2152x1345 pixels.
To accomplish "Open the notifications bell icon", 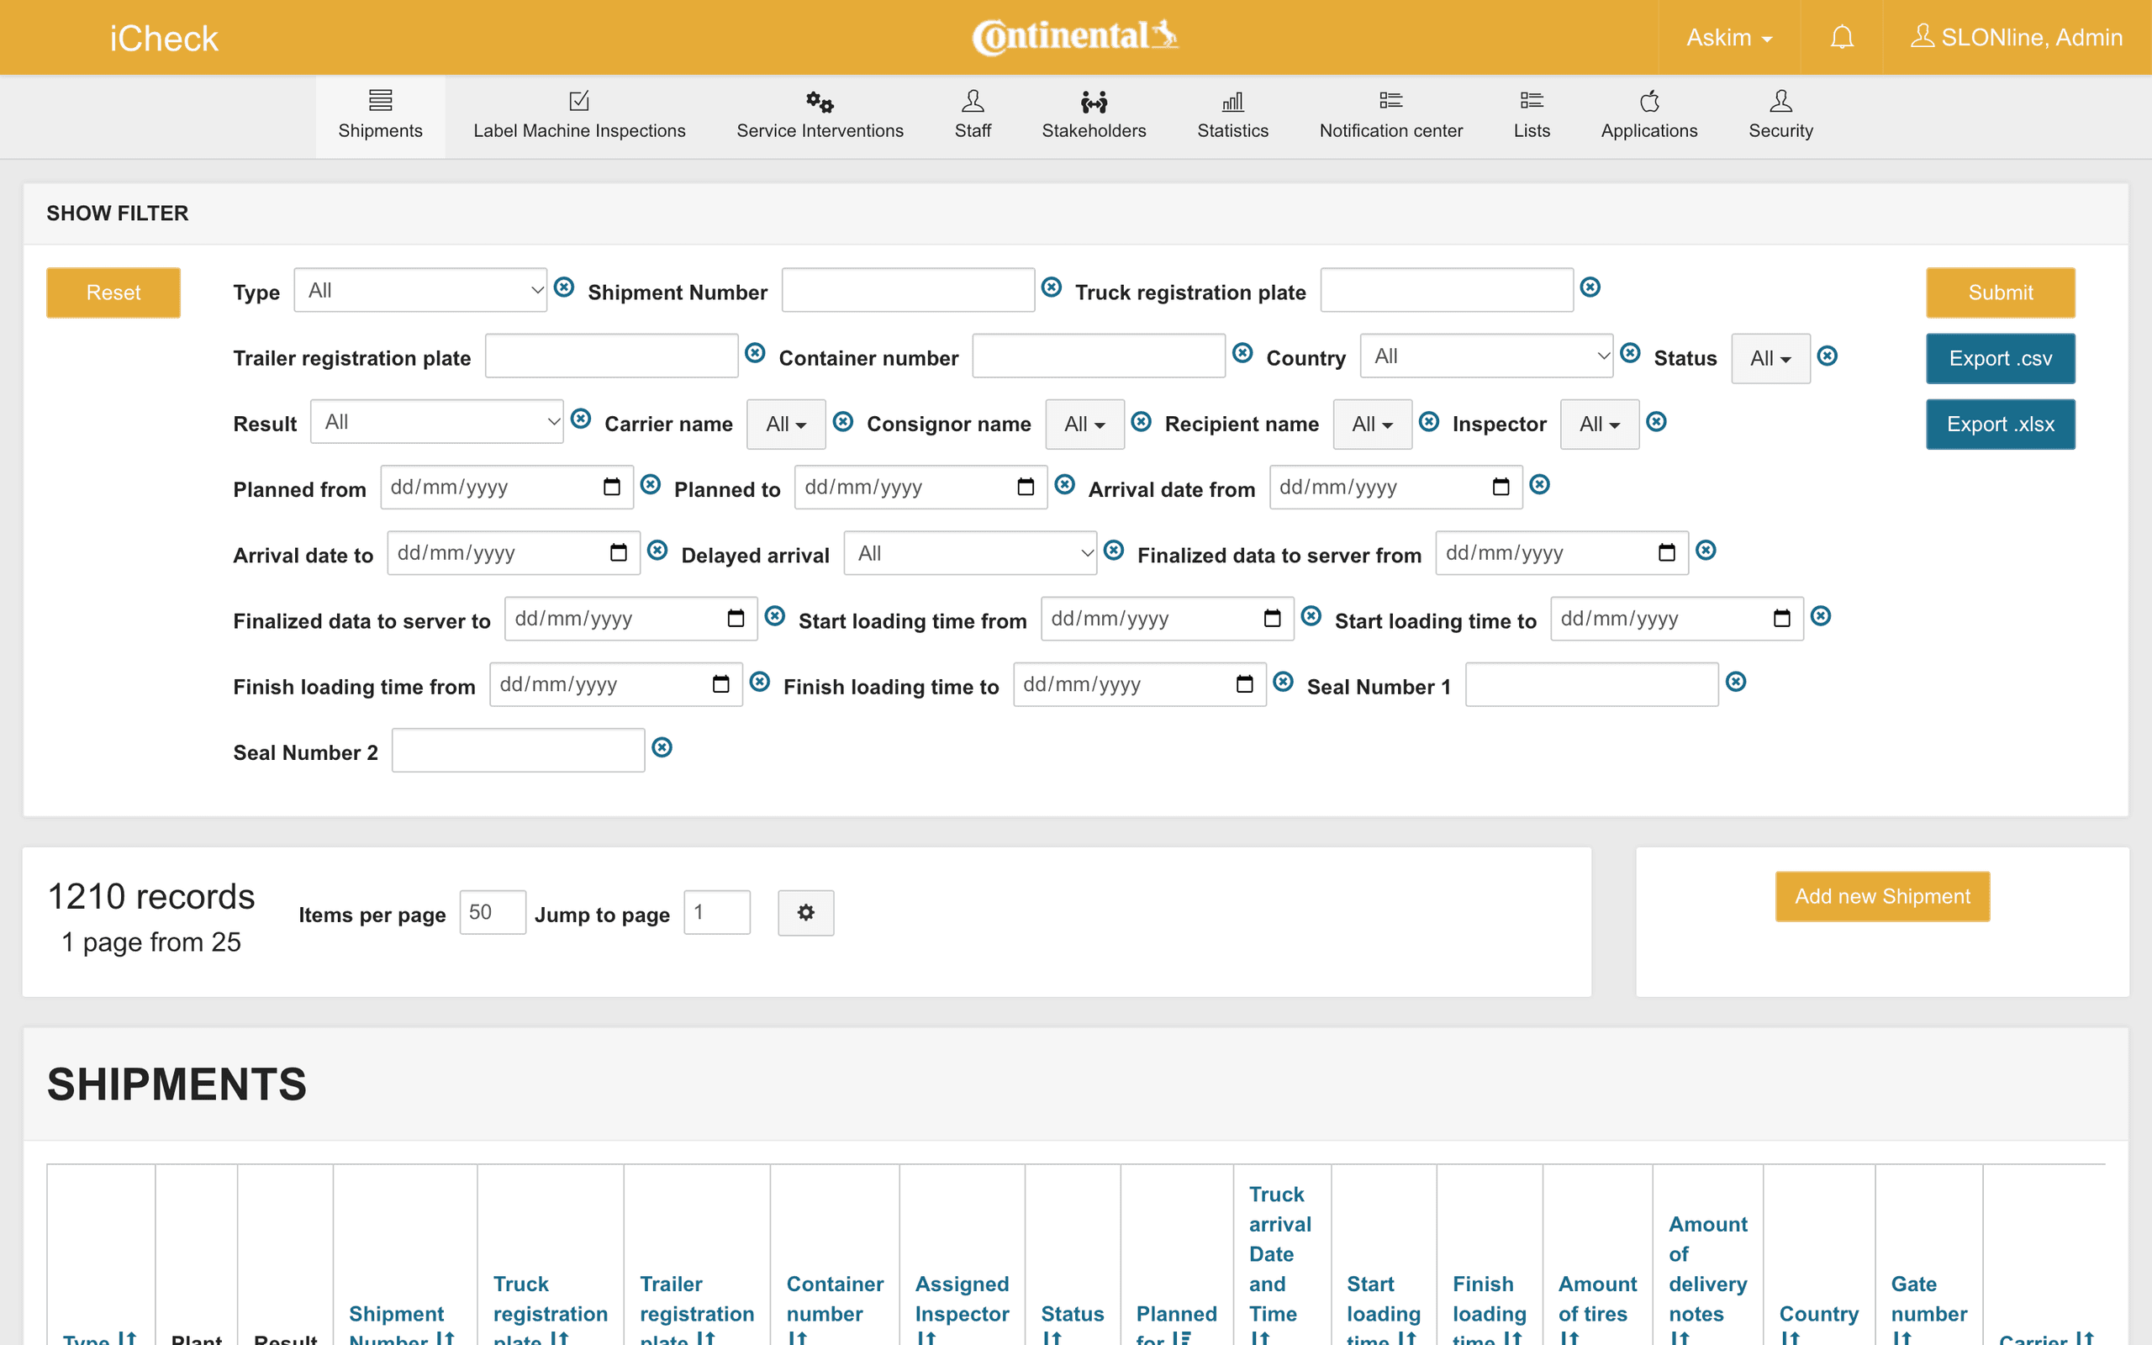I will [x=1842, y=37].
